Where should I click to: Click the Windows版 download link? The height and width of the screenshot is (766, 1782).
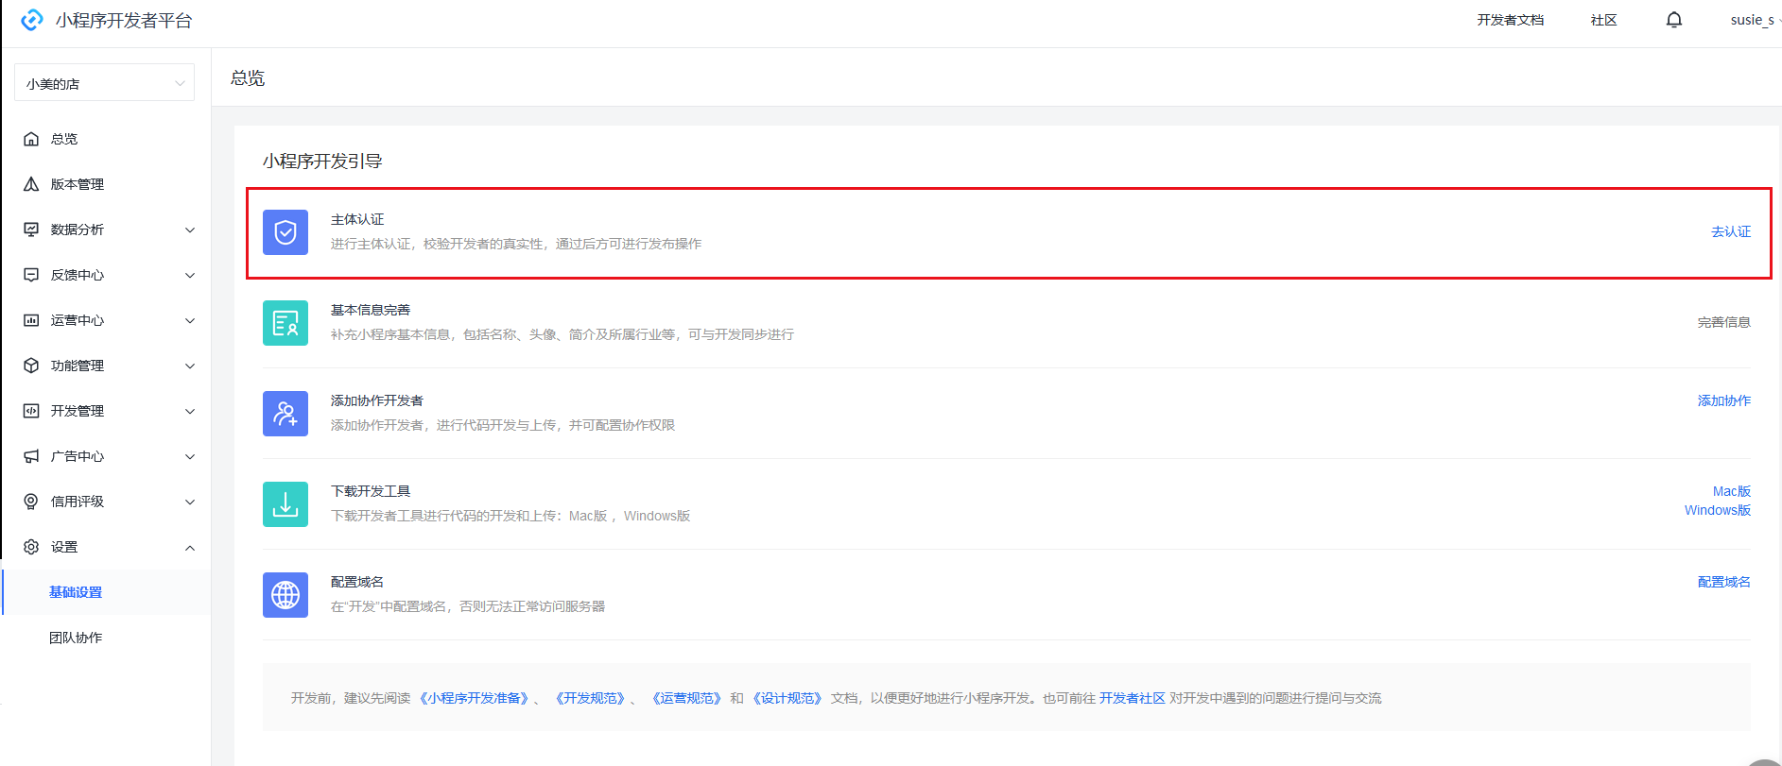[1718, 510]
